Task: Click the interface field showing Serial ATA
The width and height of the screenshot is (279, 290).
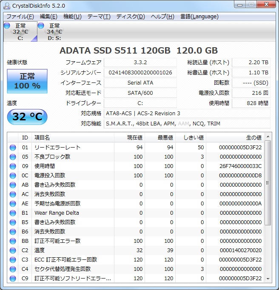Action: point(140,83)
